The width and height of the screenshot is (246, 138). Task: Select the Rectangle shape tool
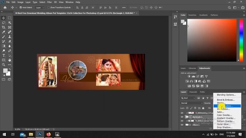[x=3, y=60]
